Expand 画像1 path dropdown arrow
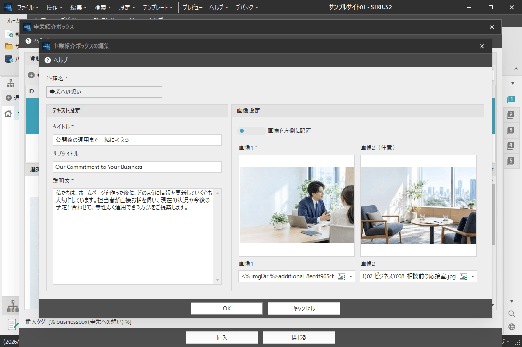Image resolution: width=522 pixels, height=347 pixels. click(x=351, y=276)
